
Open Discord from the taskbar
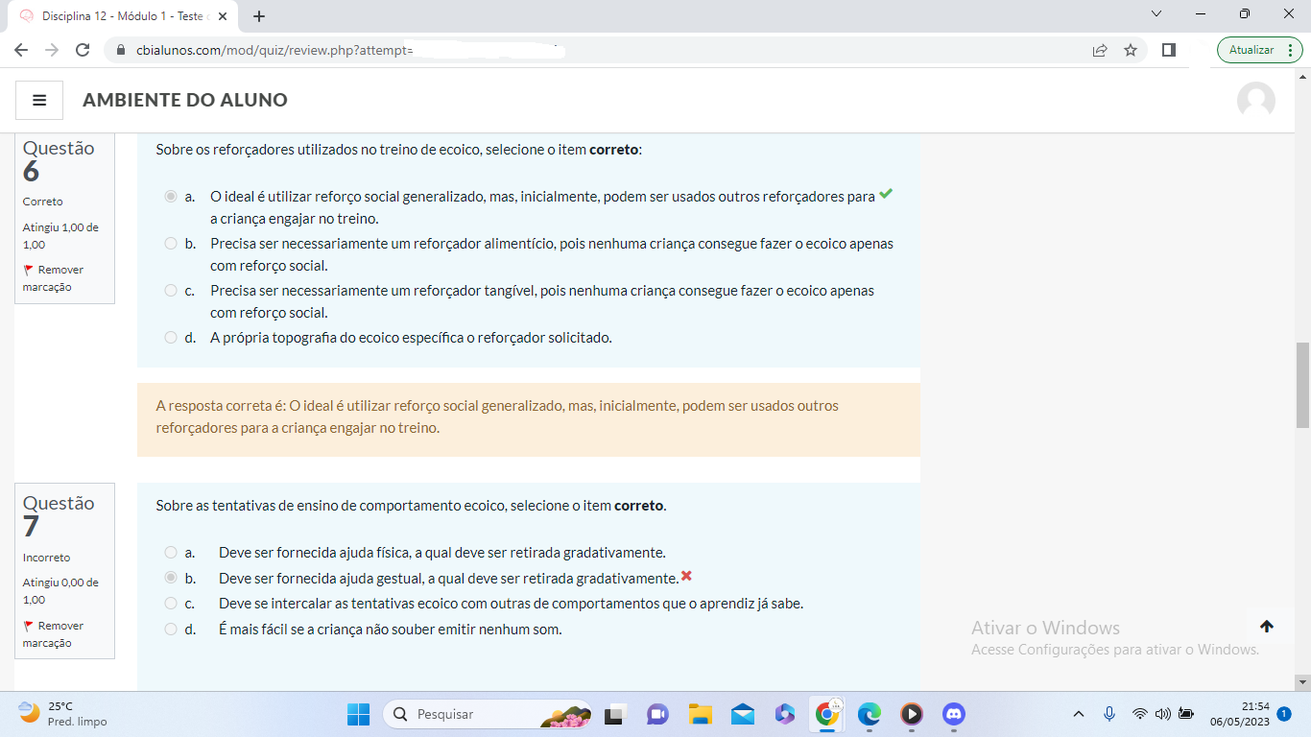[x=953, y=714]
